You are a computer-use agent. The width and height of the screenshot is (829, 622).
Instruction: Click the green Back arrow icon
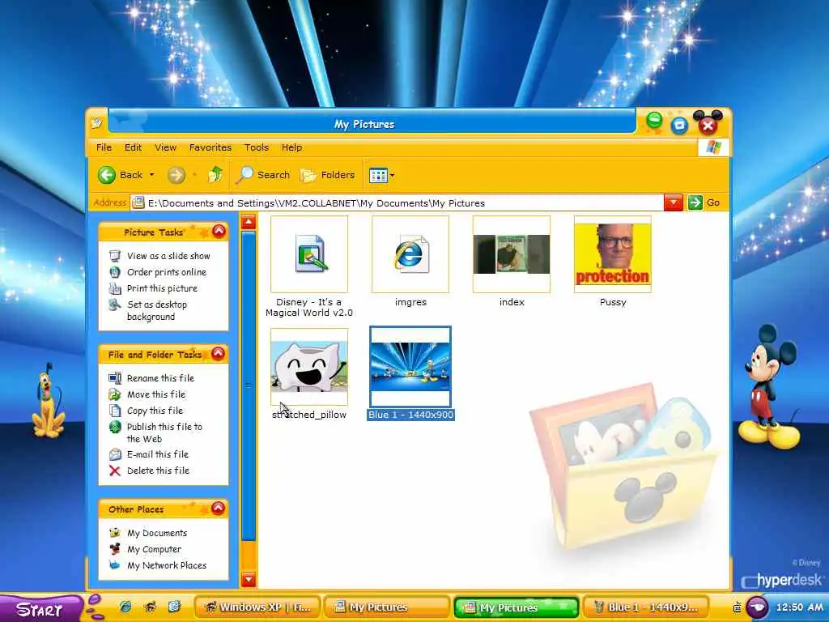point(106,175)
